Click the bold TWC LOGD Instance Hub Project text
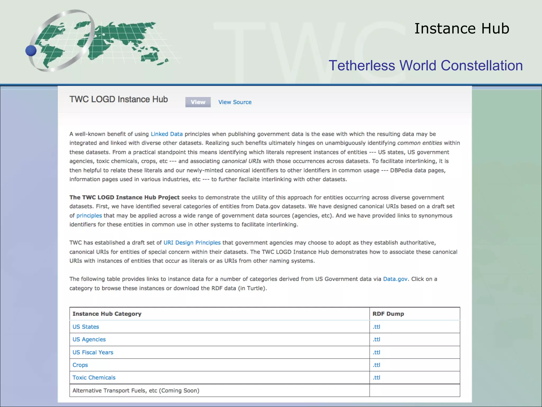Image resolution: width=542 pixels, height=407 pixels. pyautogui.click(x=124, y=197)
